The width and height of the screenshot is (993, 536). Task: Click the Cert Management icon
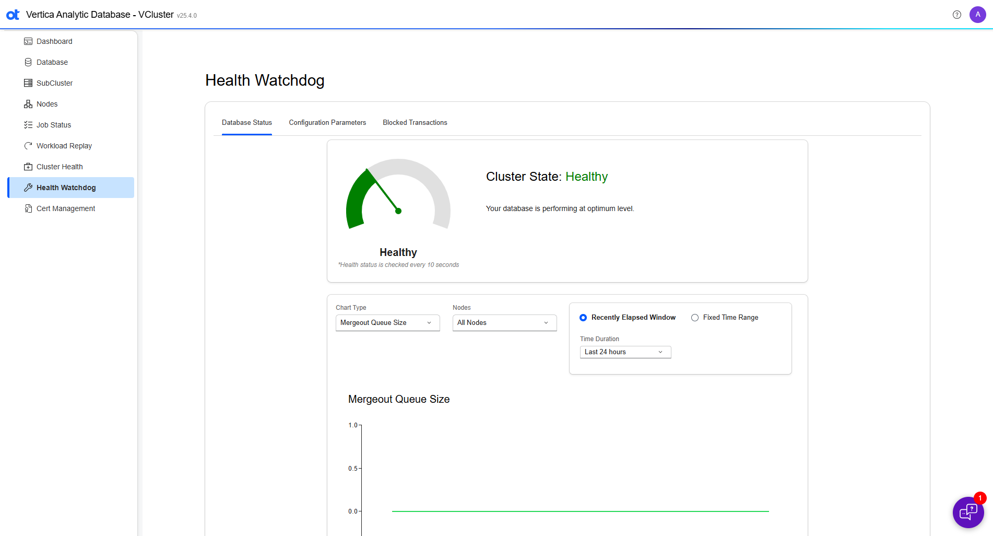click(28, 208)
